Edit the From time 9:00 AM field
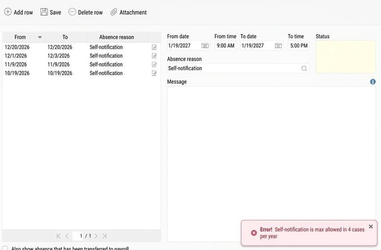Screen dimensions: 381x250 coord(226,45)
